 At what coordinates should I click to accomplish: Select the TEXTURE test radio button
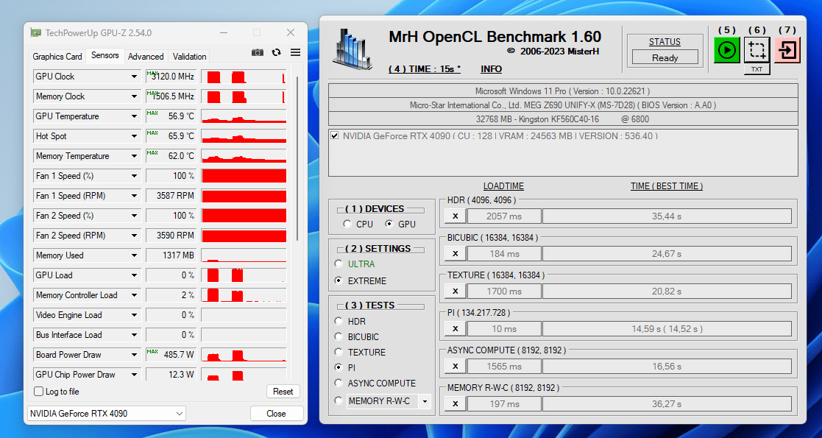339,352
